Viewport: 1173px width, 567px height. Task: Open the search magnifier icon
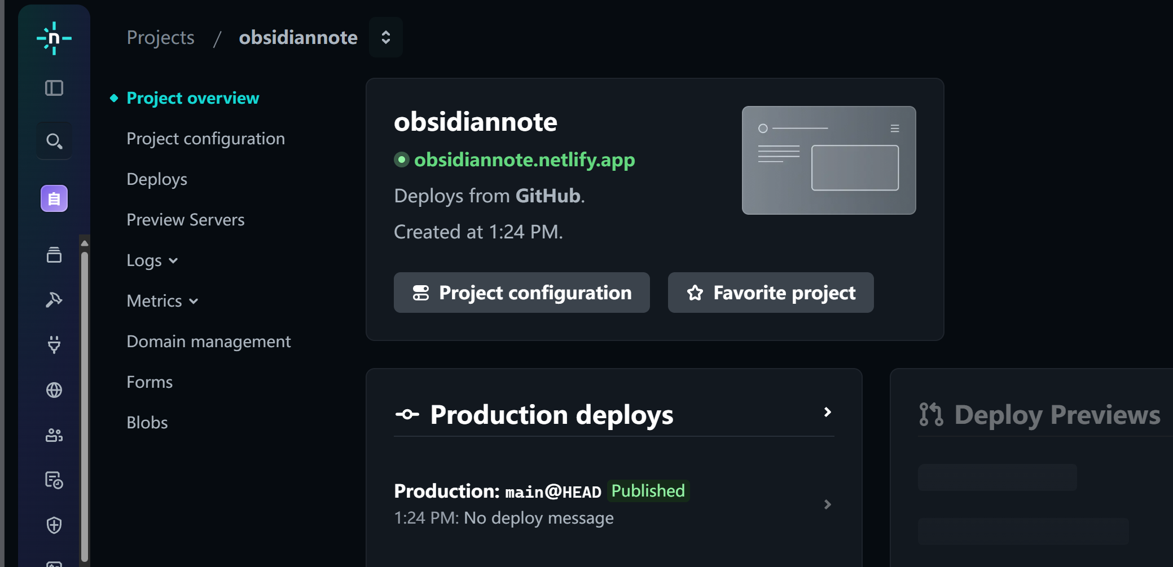tap(54, 141)
